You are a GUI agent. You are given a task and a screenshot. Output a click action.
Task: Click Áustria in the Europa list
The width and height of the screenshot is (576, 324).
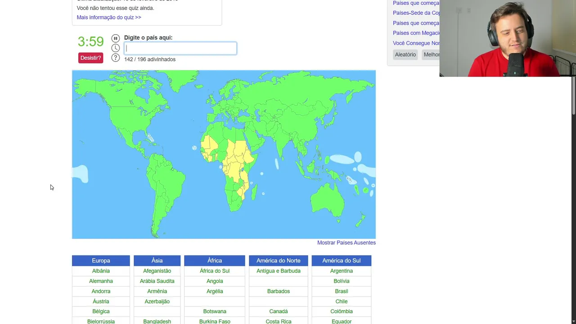[x=101, y=301]
